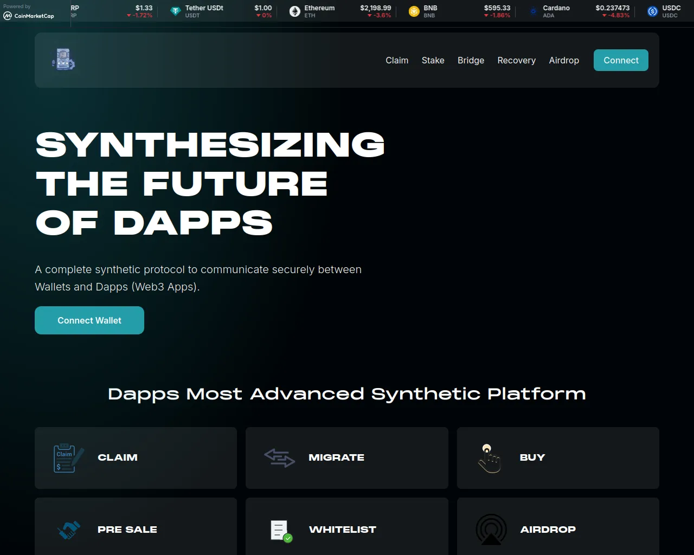Screen dimensions: 694x555
Task: Click the Claim card clipboard icon
Action: pyautogui.click(x=68, y=458)
